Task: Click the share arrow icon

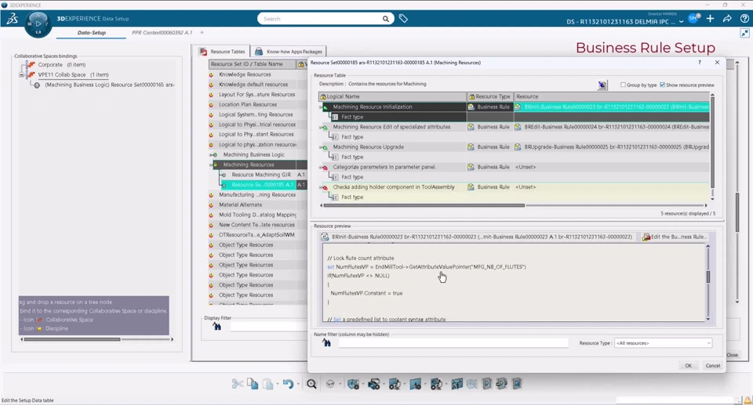Action: [728, 19]
